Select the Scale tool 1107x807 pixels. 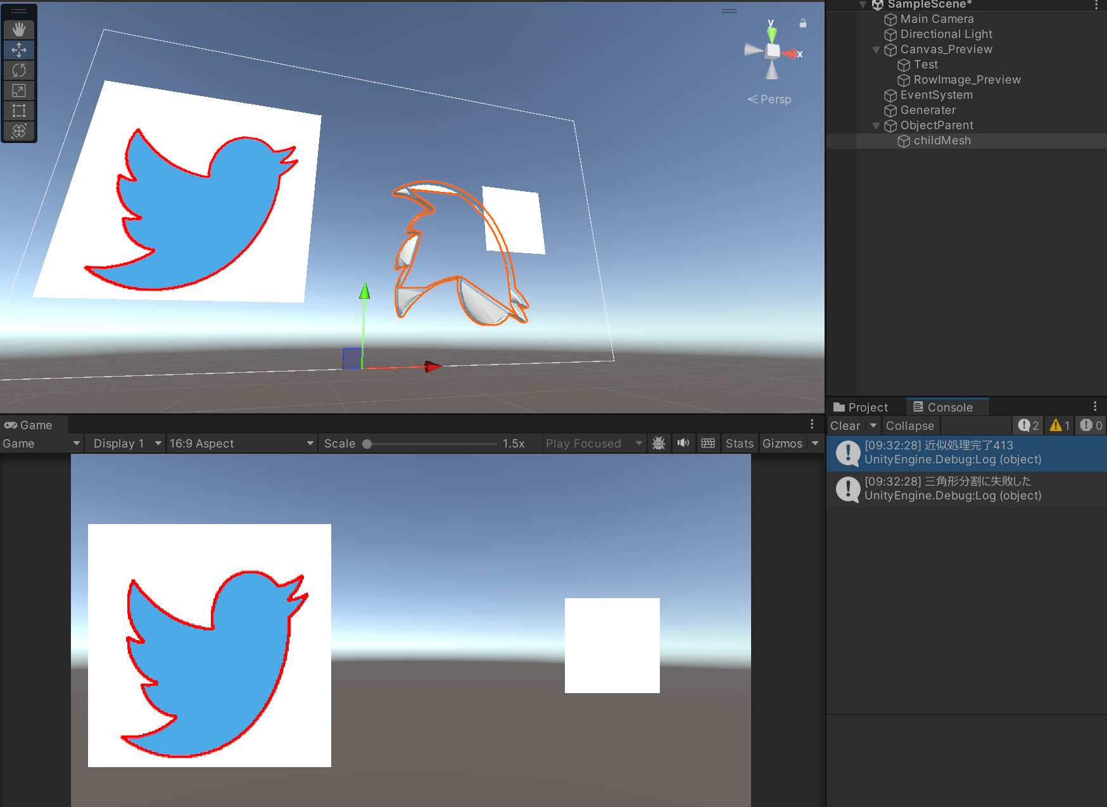(19, 91)
